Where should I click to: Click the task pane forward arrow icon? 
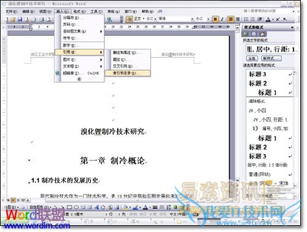tap(254, 34)
